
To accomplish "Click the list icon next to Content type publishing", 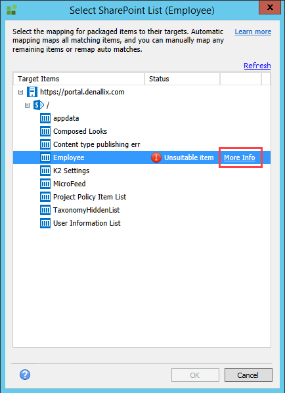I will 45,144.
